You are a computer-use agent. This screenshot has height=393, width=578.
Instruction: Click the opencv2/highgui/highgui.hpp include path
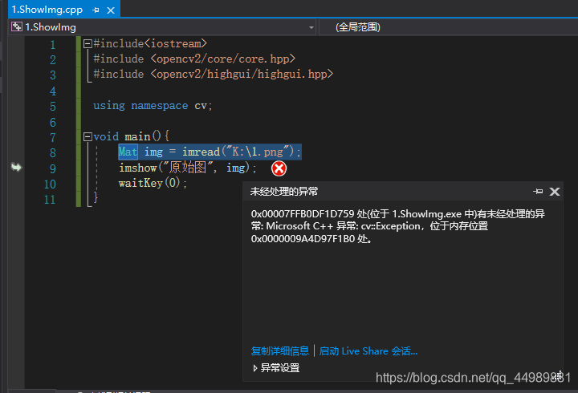coord(242,74)
